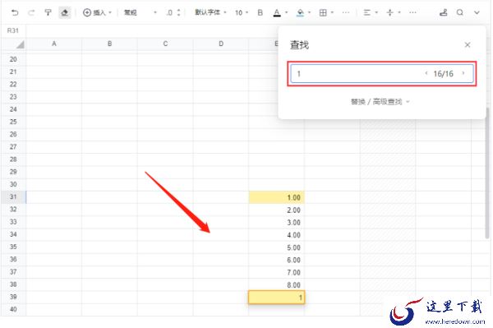The height and width of the screenshot is (328, 493).
Task: Click the horizontal alignment icon
Action: tap(367, 12)
